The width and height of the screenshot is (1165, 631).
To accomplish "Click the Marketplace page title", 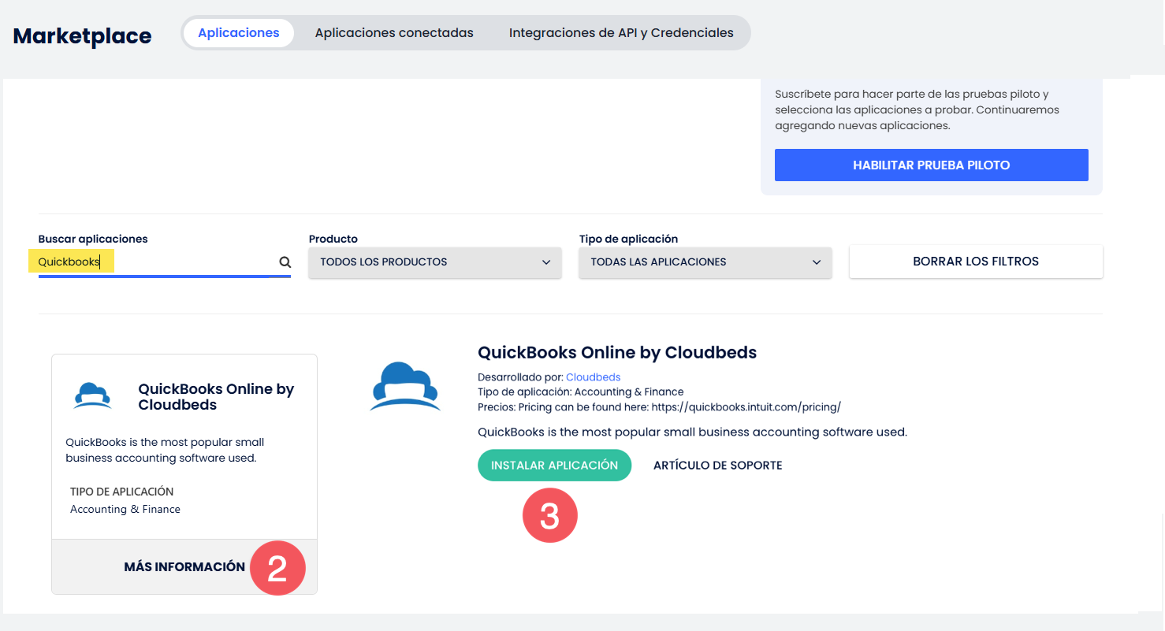I will coord(82,35).
